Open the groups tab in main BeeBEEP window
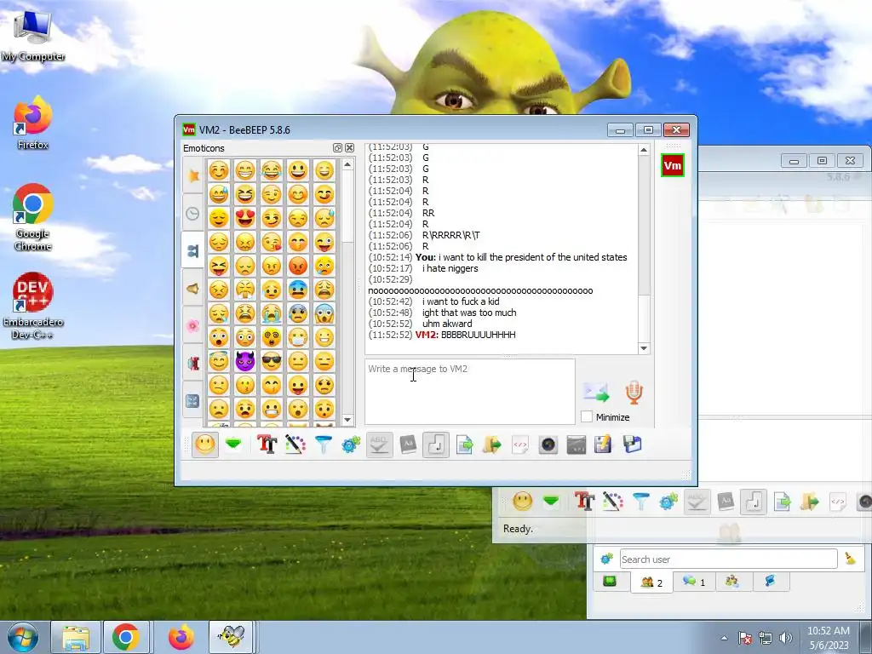872x654 pixels. (731, 582)
